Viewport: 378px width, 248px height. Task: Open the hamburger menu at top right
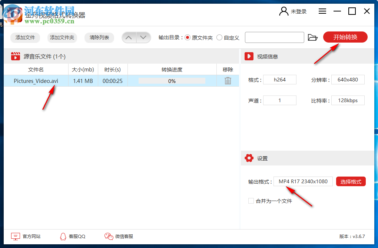[322, 11]
